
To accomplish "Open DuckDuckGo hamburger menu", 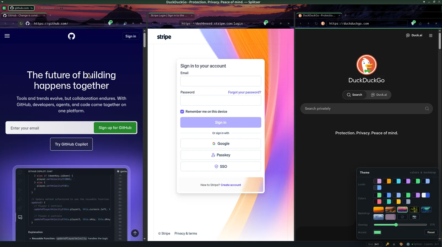I will (431, 35).
